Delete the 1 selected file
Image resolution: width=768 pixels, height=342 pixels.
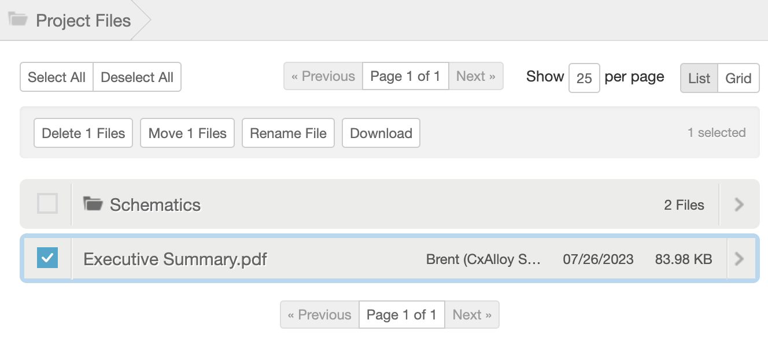pyautogui.click(x=83, y=133)
